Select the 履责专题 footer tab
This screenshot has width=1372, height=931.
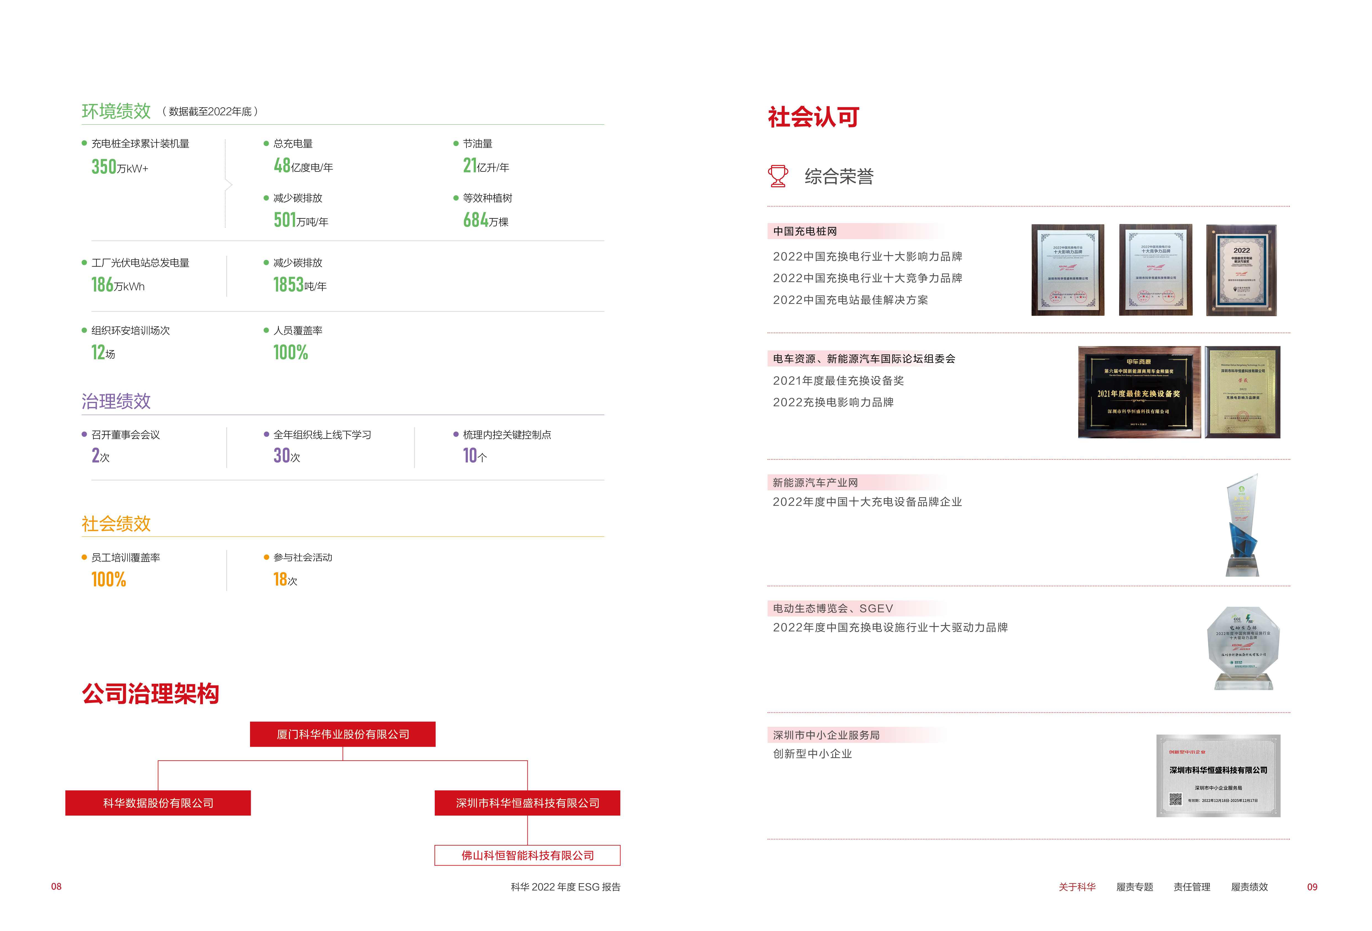(1134, 886)
